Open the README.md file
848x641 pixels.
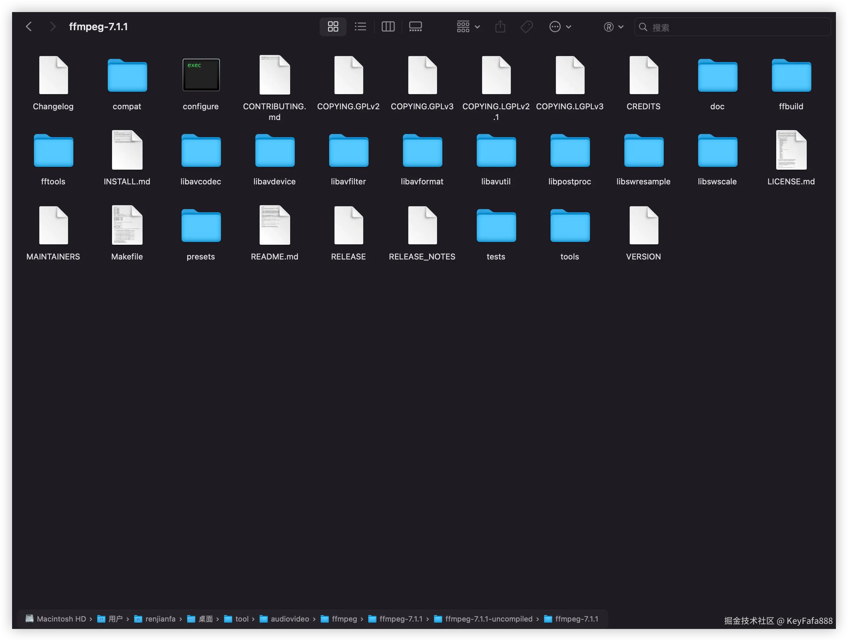(274, 225)
